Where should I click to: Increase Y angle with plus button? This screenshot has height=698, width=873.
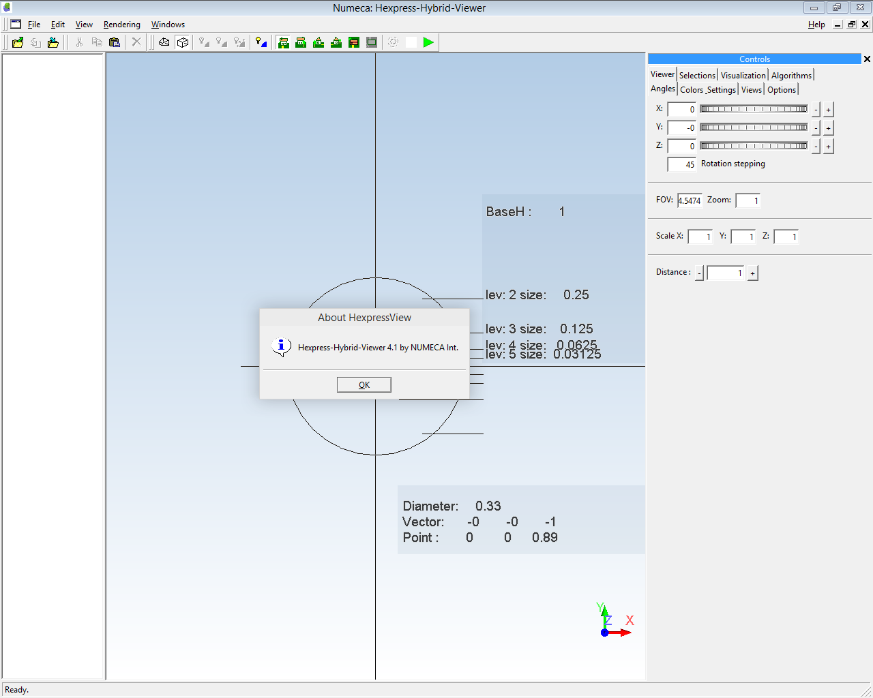(x=829, y=128)
